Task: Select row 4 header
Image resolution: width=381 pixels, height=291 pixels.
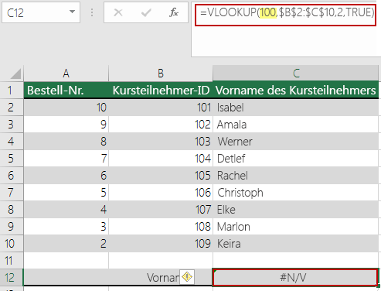Action: (12, 142)
